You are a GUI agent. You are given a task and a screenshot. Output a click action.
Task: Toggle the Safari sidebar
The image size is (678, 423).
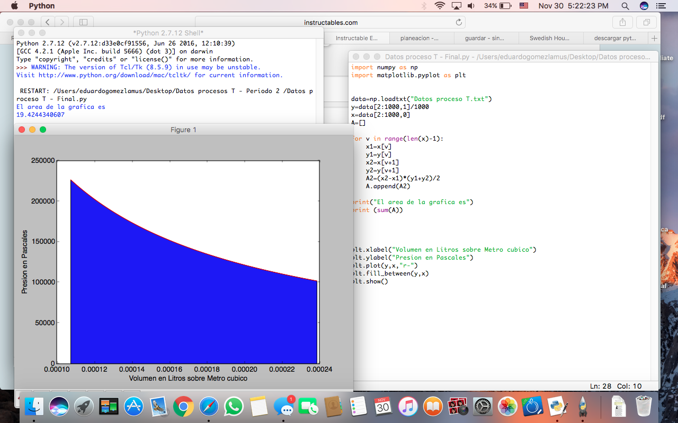[x=83, y=22]
